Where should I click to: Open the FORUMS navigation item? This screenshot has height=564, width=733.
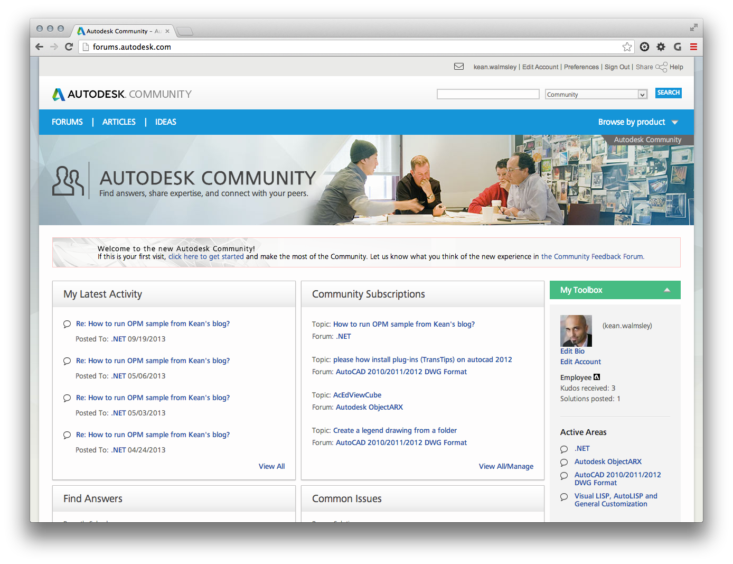67,122
